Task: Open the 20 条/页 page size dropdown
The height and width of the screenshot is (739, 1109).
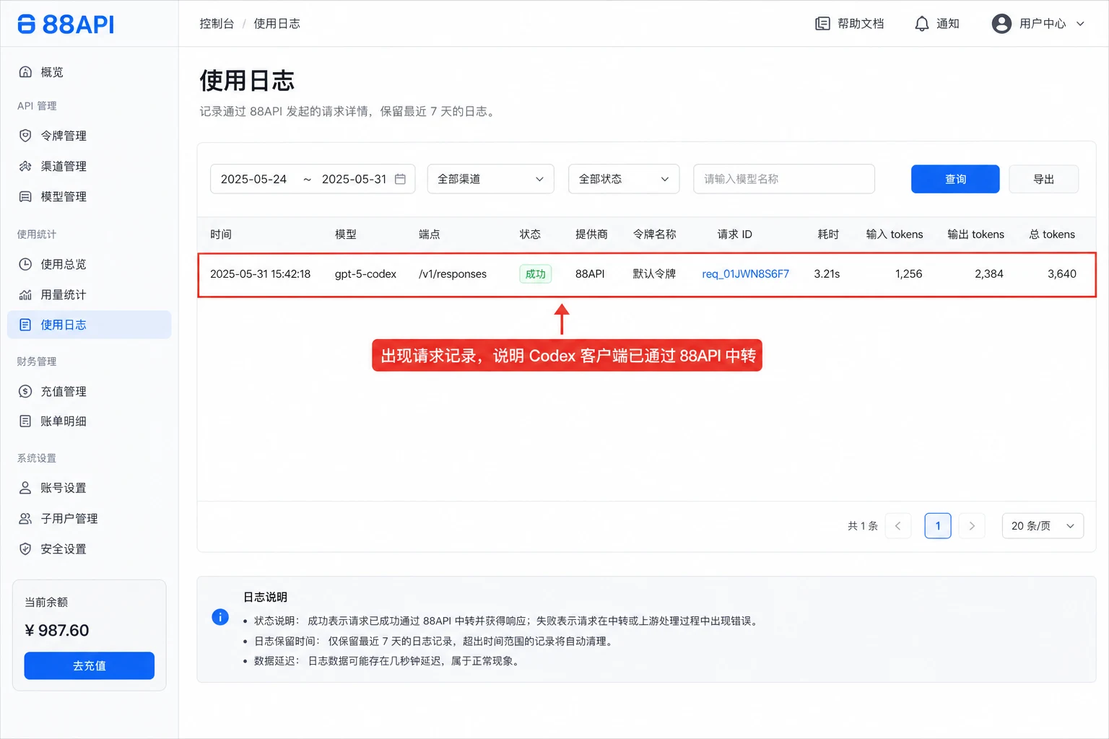Action: [x=1043, y=525]
